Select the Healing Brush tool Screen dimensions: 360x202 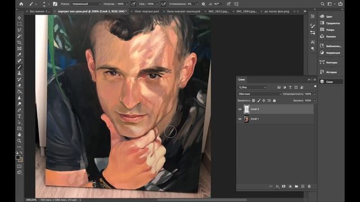pos(19,61)
